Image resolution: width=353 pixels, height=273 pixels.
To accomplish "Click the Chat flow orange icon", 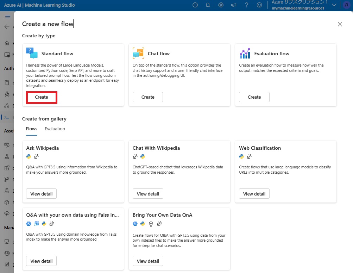I will coord(138,53).
